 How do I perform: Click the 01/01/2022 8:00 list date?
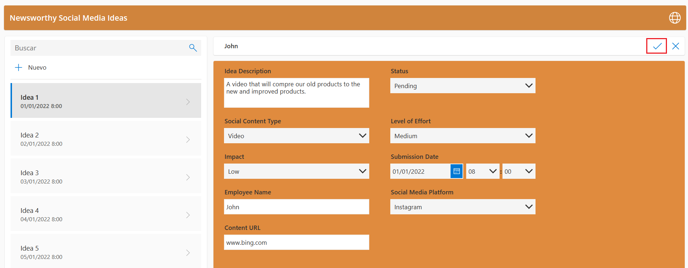(x=41, y=106)
